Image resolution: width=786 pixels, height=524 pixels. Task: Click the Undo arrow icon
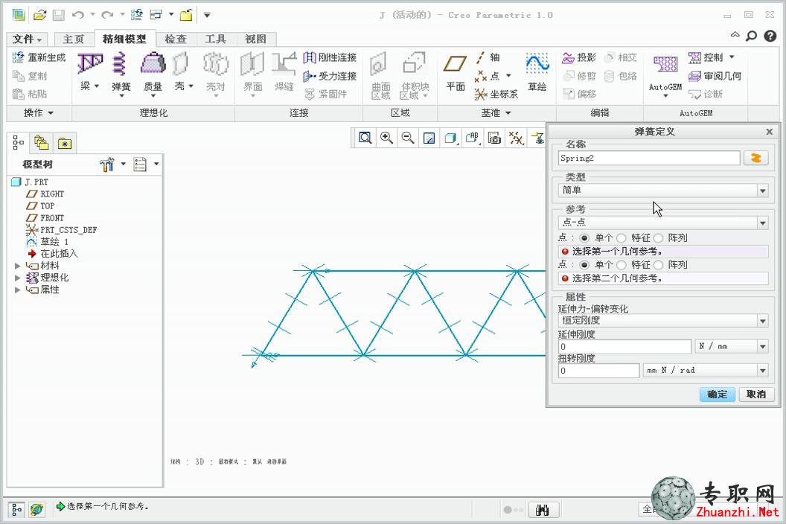point(77,15)
